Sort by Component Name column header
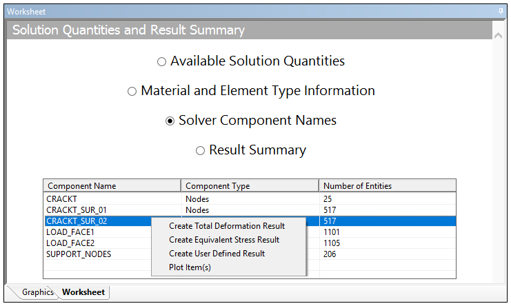The image size is (511, 306). pos(112,186)
